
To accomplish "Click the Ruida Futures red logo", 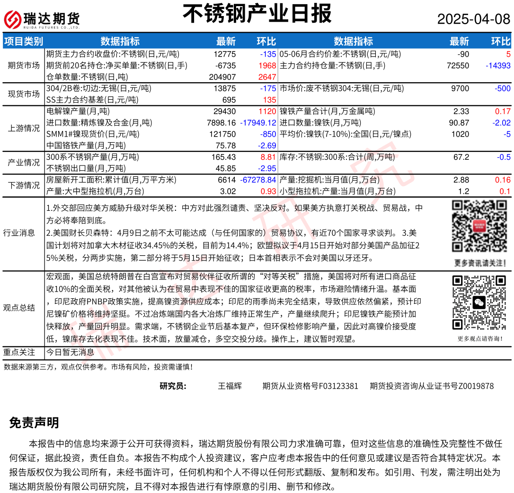I will tap(13, 19).
